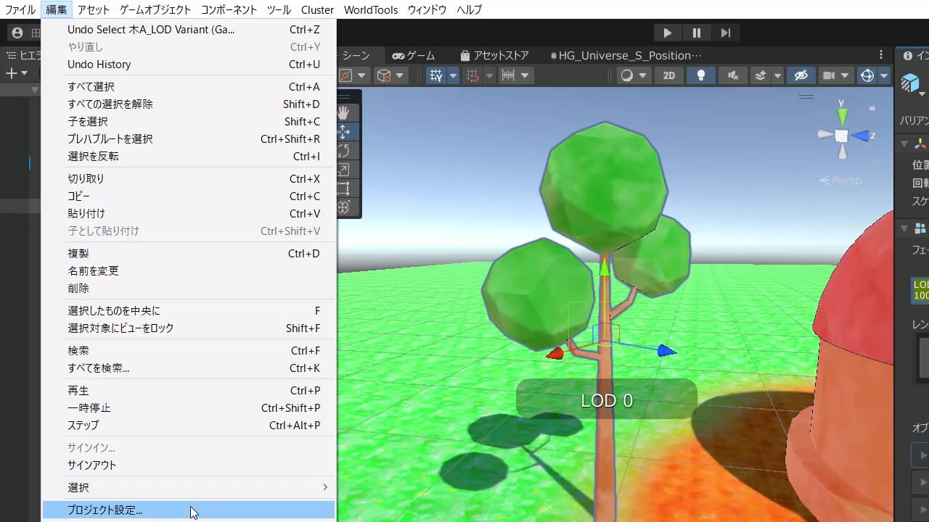Open the snap increment dropdown beside the ruler icon

click(525, 75)
